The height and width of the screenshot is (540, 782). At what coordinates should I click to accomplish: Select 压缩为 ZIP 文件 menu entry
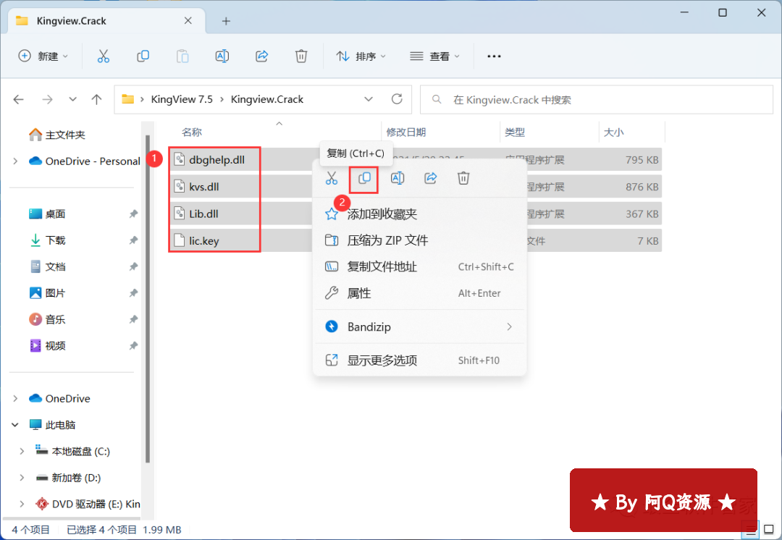387,240
